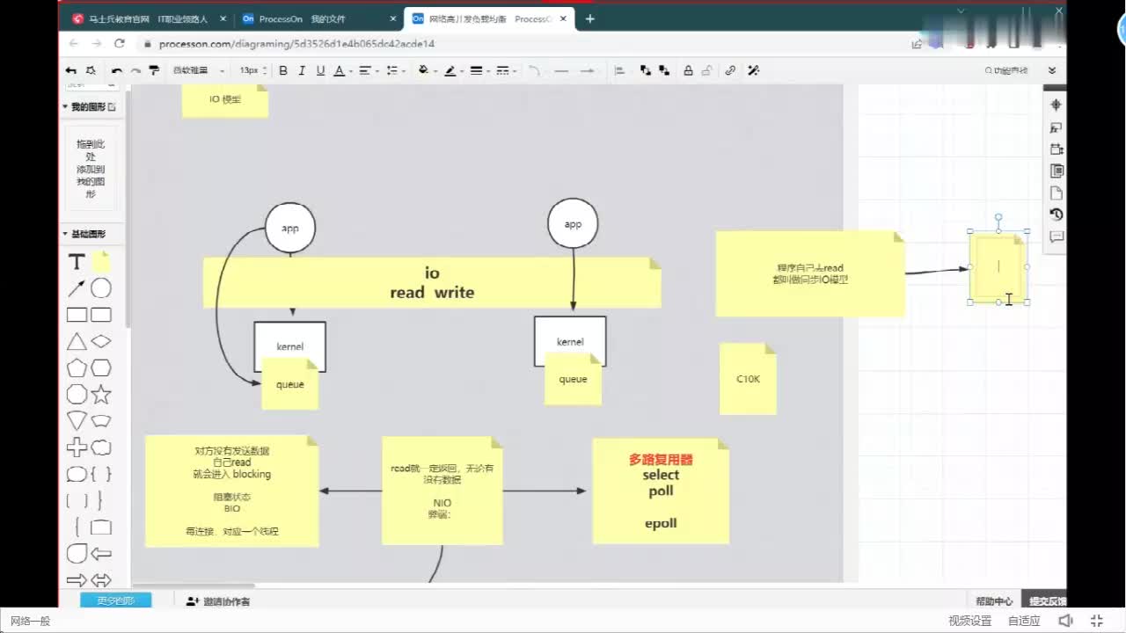Click 邀请协作者 invite collaborators
Viewport: 1126px width, 633px height.
(218, 601)
